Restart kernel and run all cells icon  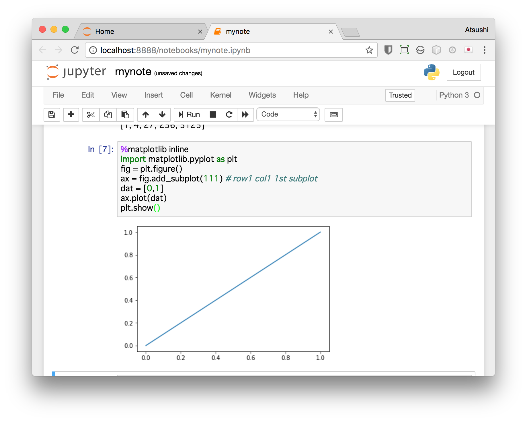[245, 115]
